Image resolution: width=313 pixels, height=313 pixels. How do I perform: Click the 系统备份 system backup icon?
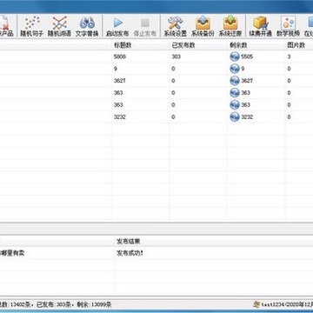203,26
